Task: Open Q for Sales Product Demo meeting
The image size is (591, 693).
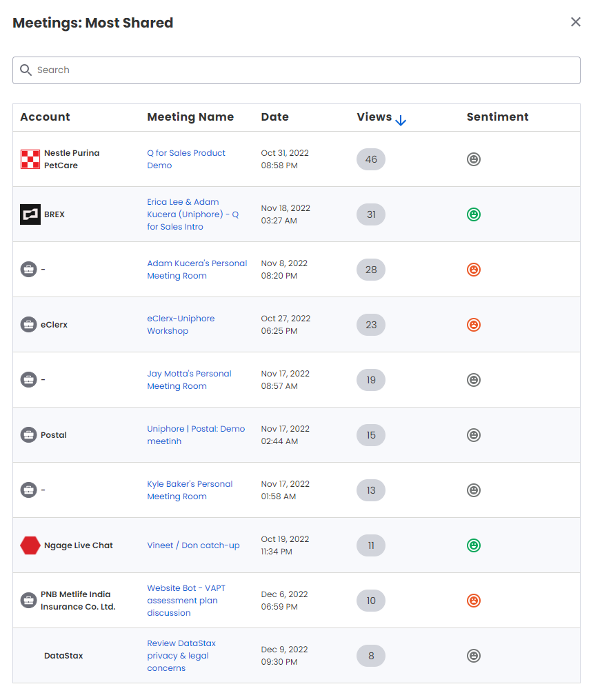Action: (186, 159)
